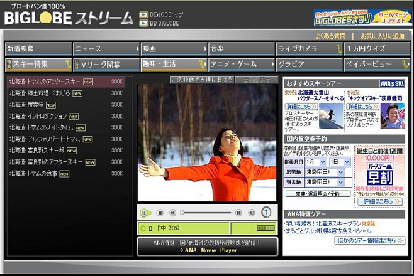Screen dimensions: 414x276
Task: Play 北海道・トマムの食事 video
Action: (x=66, y=173)
